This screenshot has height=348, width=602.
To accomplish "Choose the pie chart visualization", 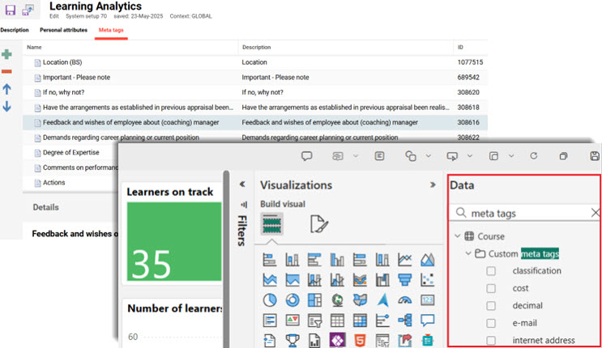I will 270,300.
